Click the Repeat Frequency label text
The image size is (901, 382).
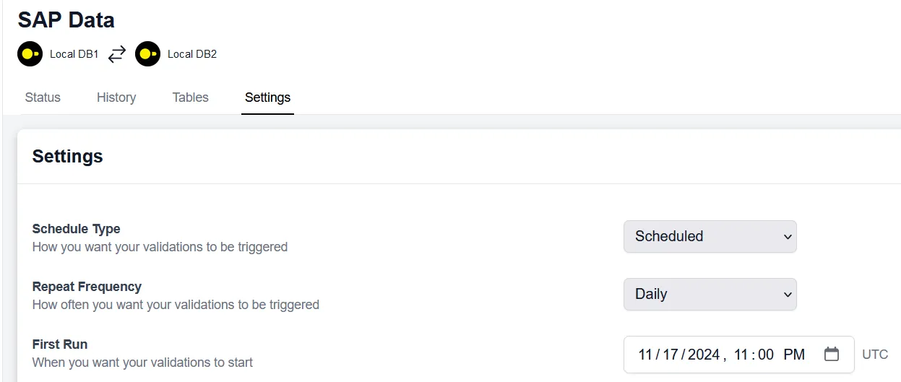87,287
